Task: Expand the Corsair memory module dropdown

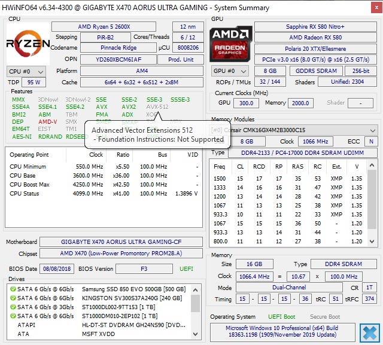Action: pos(293,130)
